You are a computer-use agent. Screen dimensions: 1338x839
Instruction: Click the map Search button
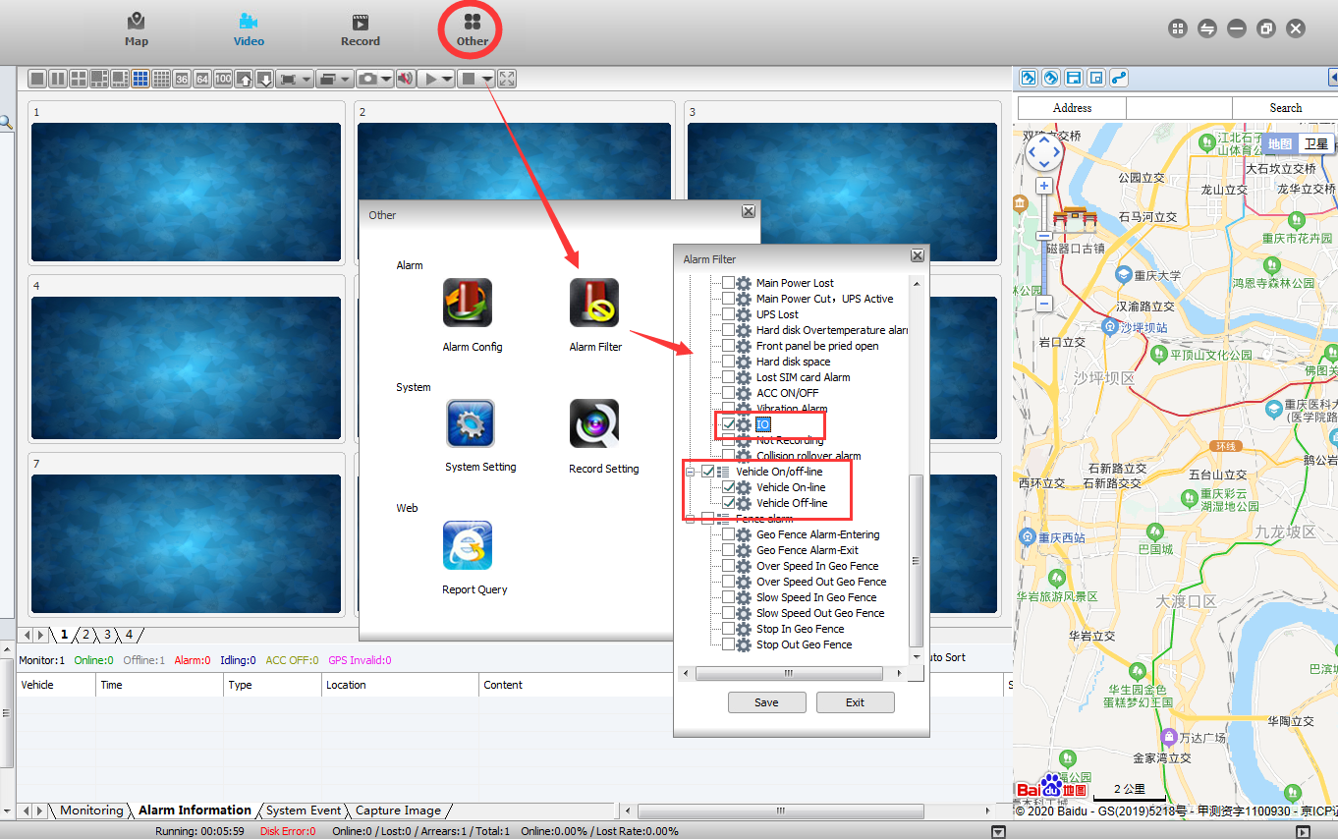click(x=1285, y=108)
